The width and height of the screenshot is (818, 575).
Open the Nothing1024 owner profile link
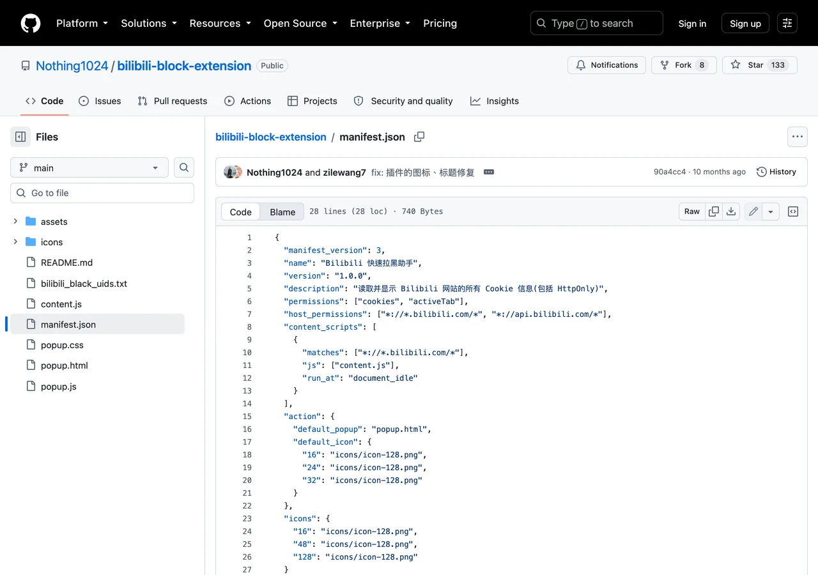tap(72, 66)
